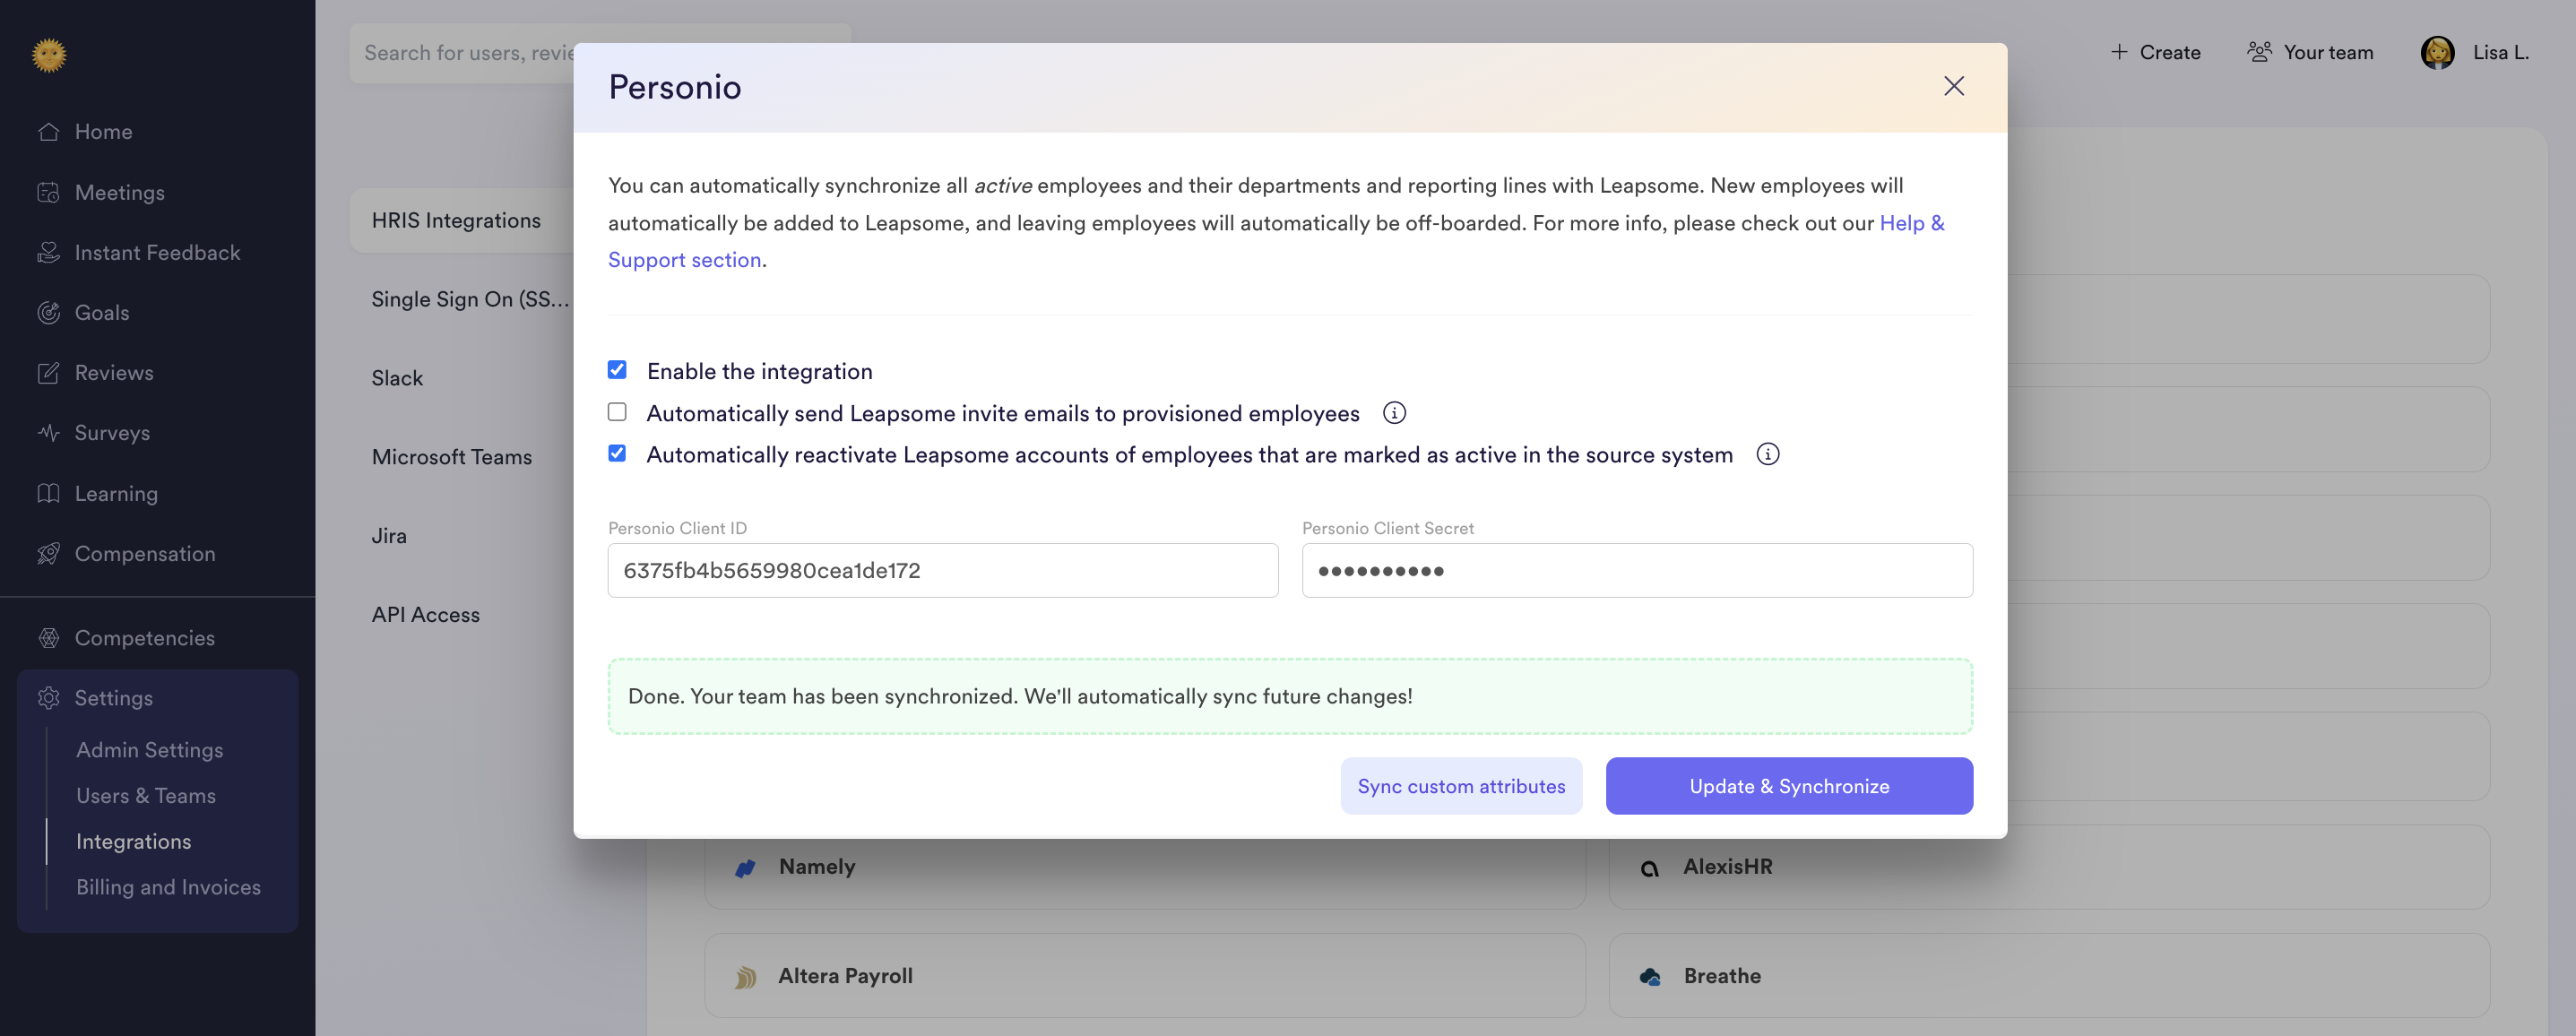
Task: Click the Create button in header
Action: click(x=2155, y=52)
